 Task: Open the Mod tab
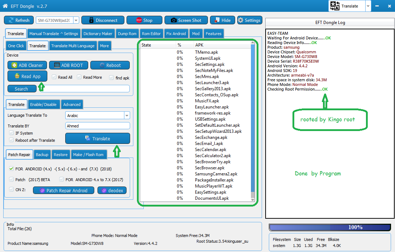(x=196, y=34)
